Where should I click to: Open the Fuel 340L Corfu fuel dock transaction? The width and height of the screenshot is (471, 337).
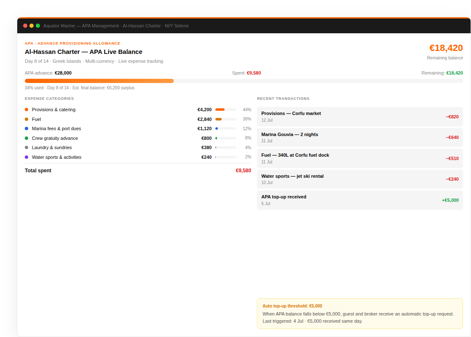(x=360, y=158)
